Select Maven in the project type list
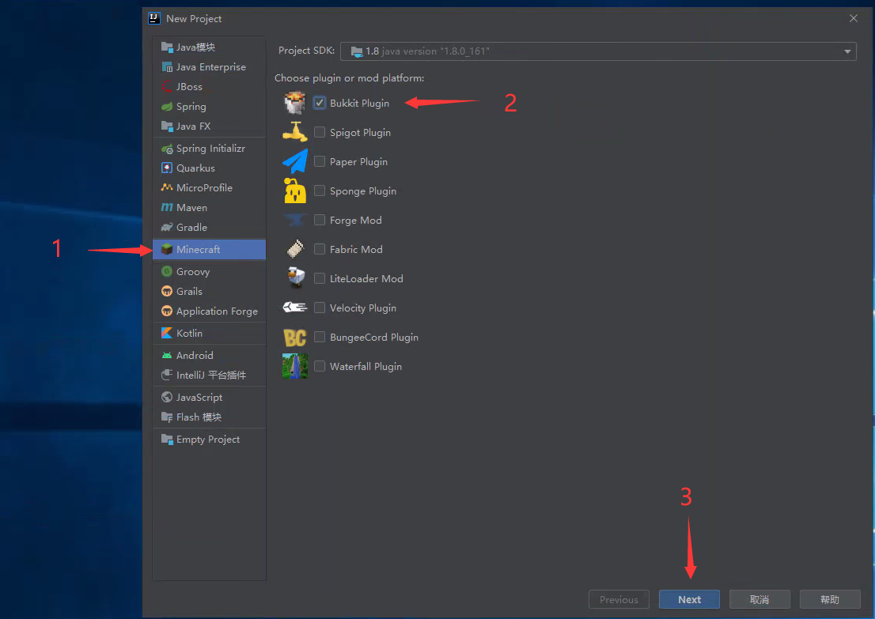The height and width of the screenshot is (619, 875). point(191,208)
